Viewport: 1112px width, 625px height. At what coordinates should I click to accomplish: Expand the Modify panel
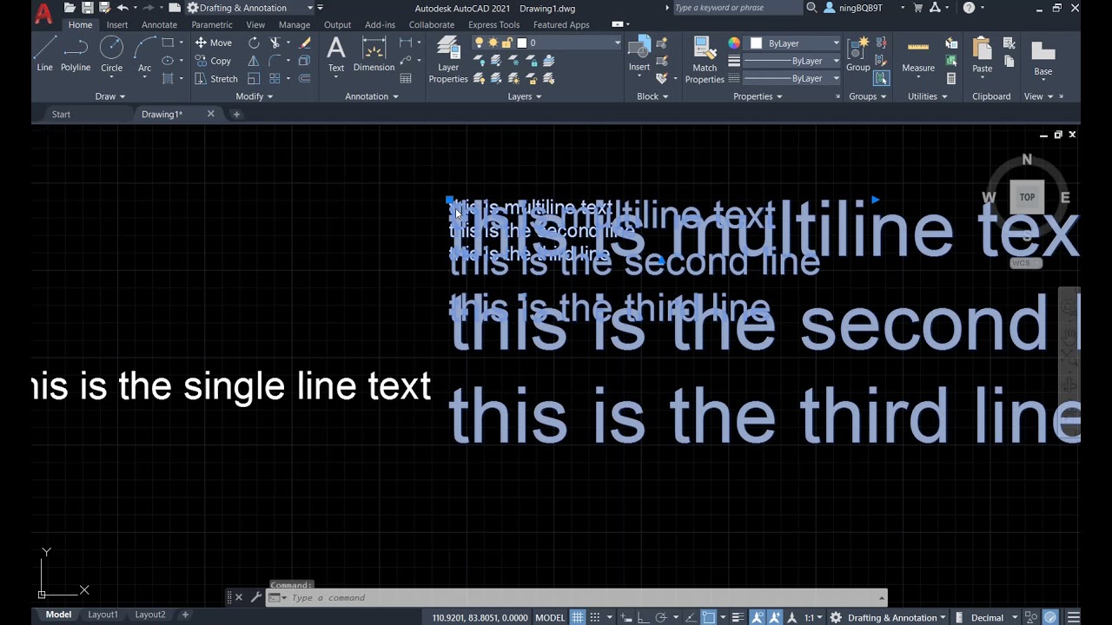point(255,96)
